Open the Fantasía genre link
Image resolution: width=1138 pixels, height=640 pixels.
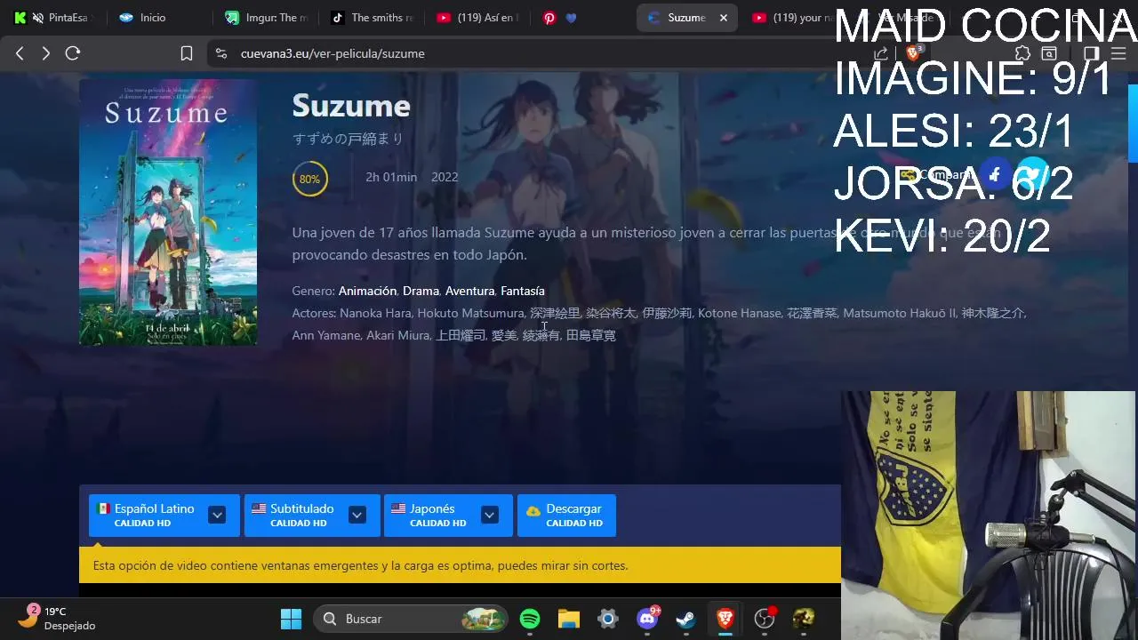(x=523, y=291)
